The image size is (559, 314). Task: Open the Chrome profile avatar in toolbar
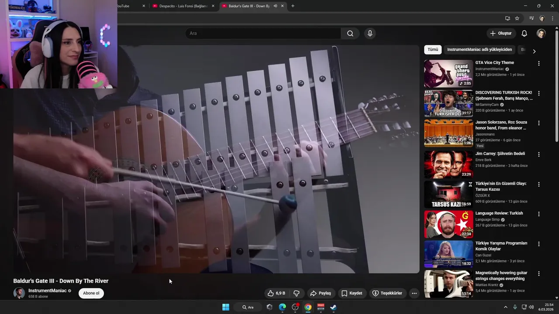[x=542, y=18]
